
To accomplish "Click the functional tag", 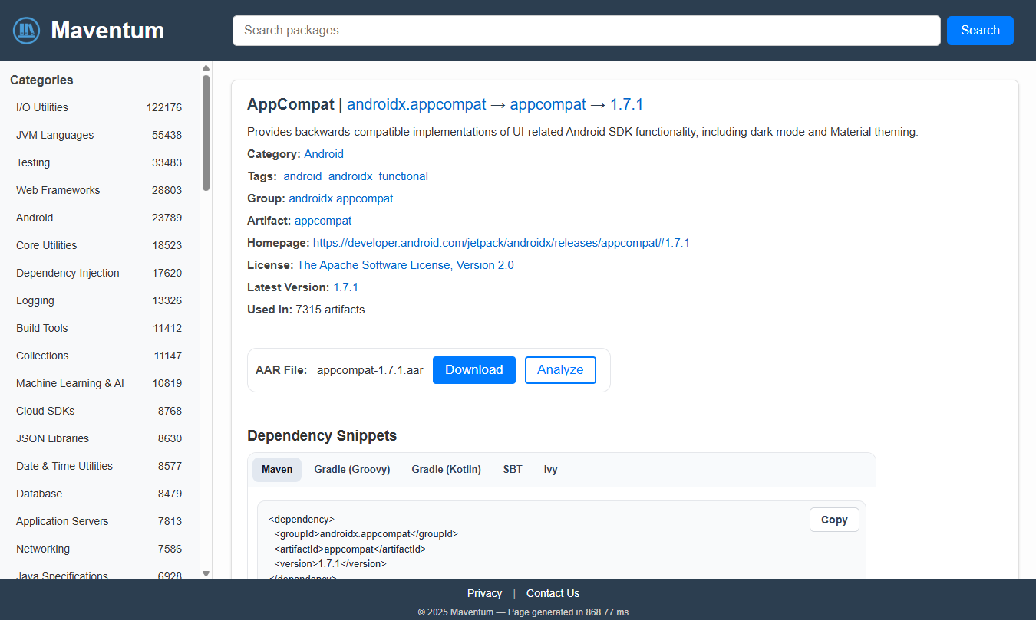I will [403, 176].
